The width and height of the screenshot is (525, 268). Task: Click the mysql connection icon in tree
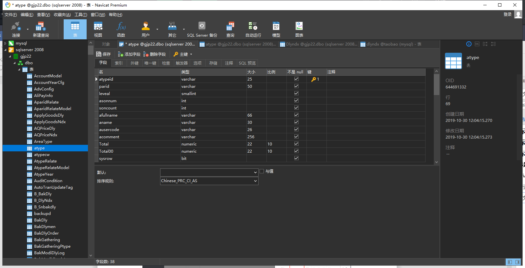click(x=11, y=43)
